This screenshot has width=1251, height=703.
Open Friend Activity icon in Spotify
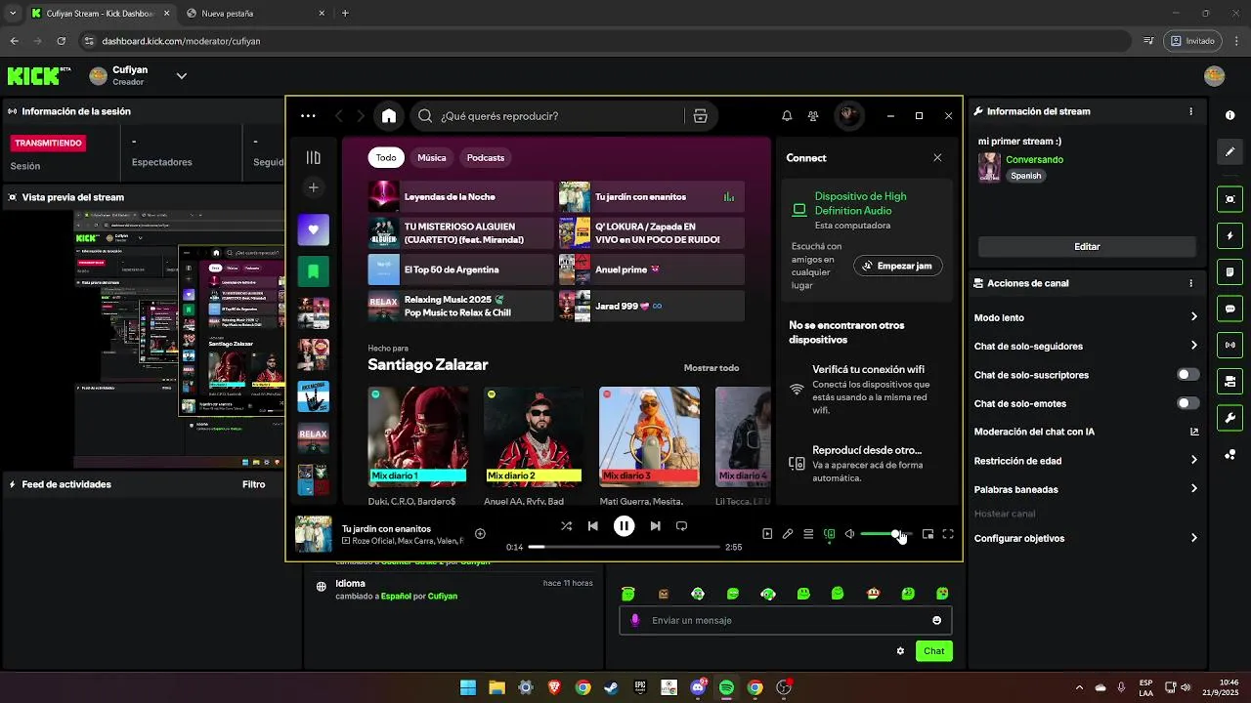(x=813, y=116)
